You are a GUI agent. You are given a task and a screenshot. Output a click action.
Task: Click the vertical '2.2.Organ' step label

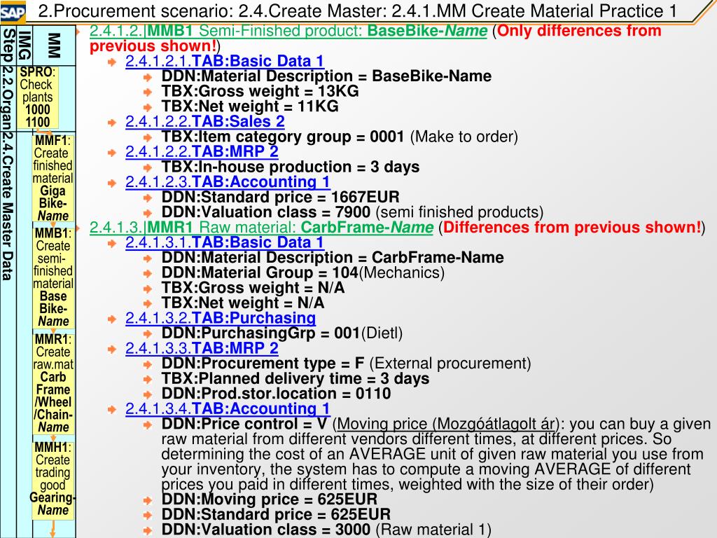click(x=8, y=98)
